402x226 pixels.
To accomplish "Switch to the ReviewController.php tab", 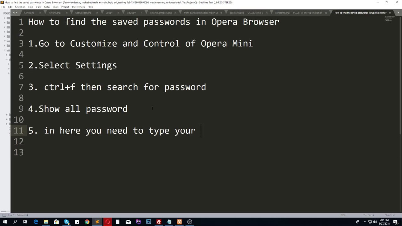I will [x=161, y=13].
